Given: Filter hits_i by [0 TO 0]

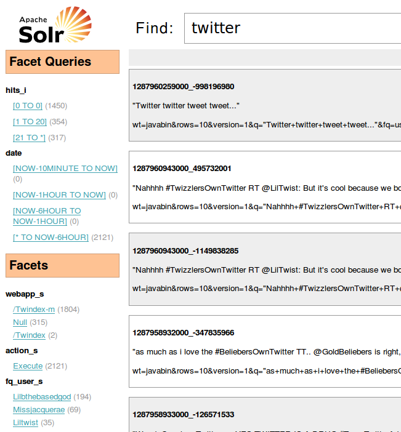Looking at the screenshot, I should coord(28,106).
